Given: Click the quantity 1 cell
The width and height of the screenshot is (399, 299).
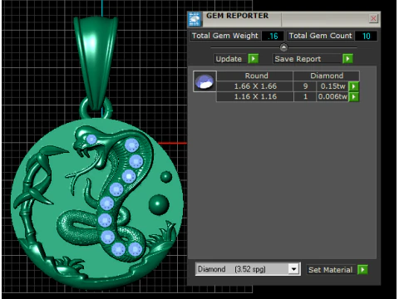Looking at the screenshot, I should click(x=305, y=96).
